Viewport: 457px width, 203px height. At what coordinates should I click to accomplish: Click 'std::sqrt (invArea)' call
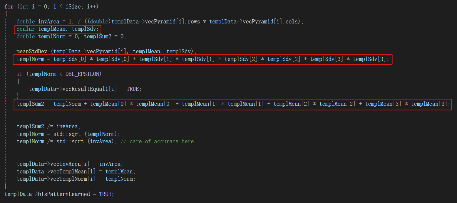coord(86,142)
